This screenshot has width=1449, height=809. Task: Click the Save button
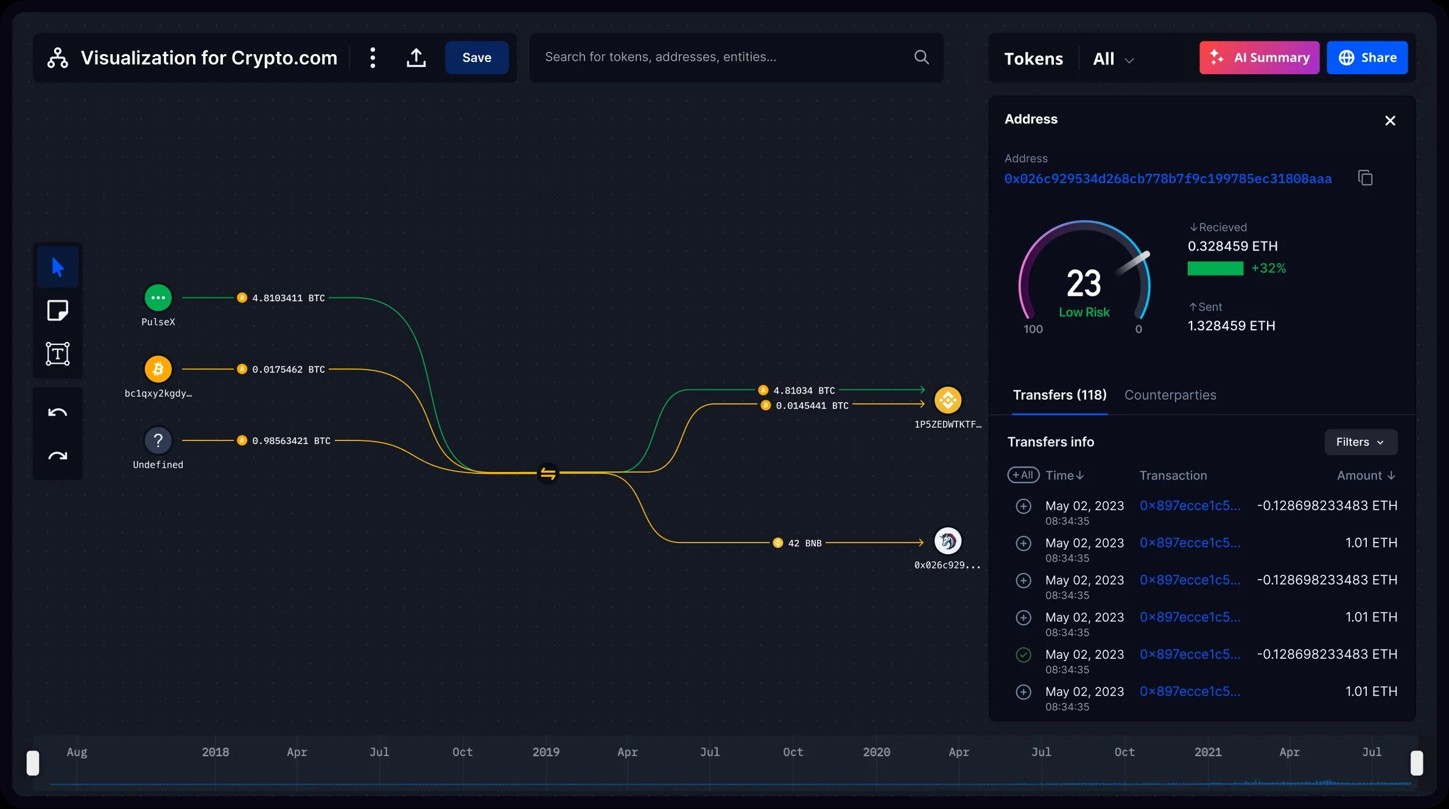point(477,58)
